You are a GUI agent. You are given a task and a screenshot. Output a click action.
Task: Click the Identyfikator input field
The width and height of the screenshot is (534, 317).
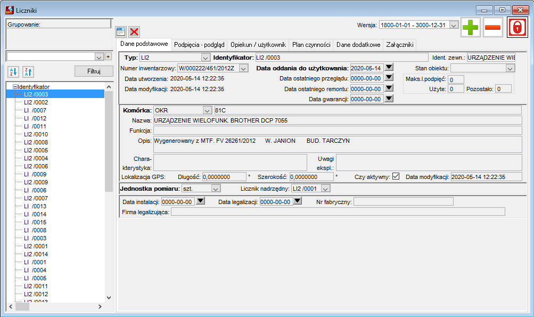342,58
